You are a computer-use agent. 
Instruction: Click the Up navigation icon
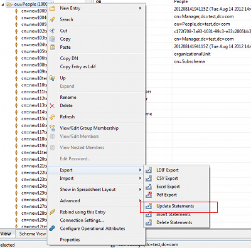[52, 78]
